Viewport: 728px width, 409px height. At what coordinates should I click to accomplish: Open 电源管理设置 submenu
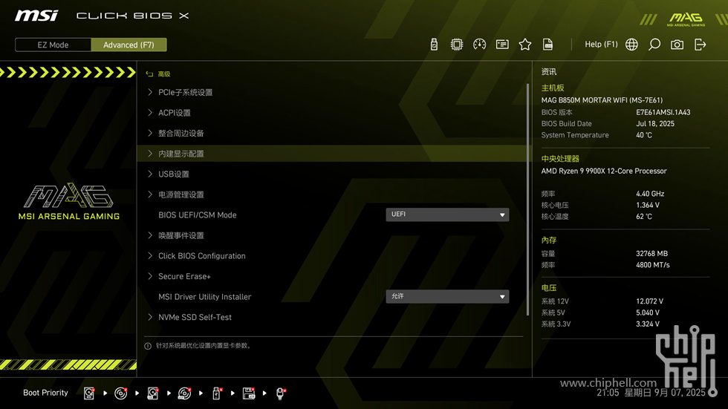tap(334, 194)
